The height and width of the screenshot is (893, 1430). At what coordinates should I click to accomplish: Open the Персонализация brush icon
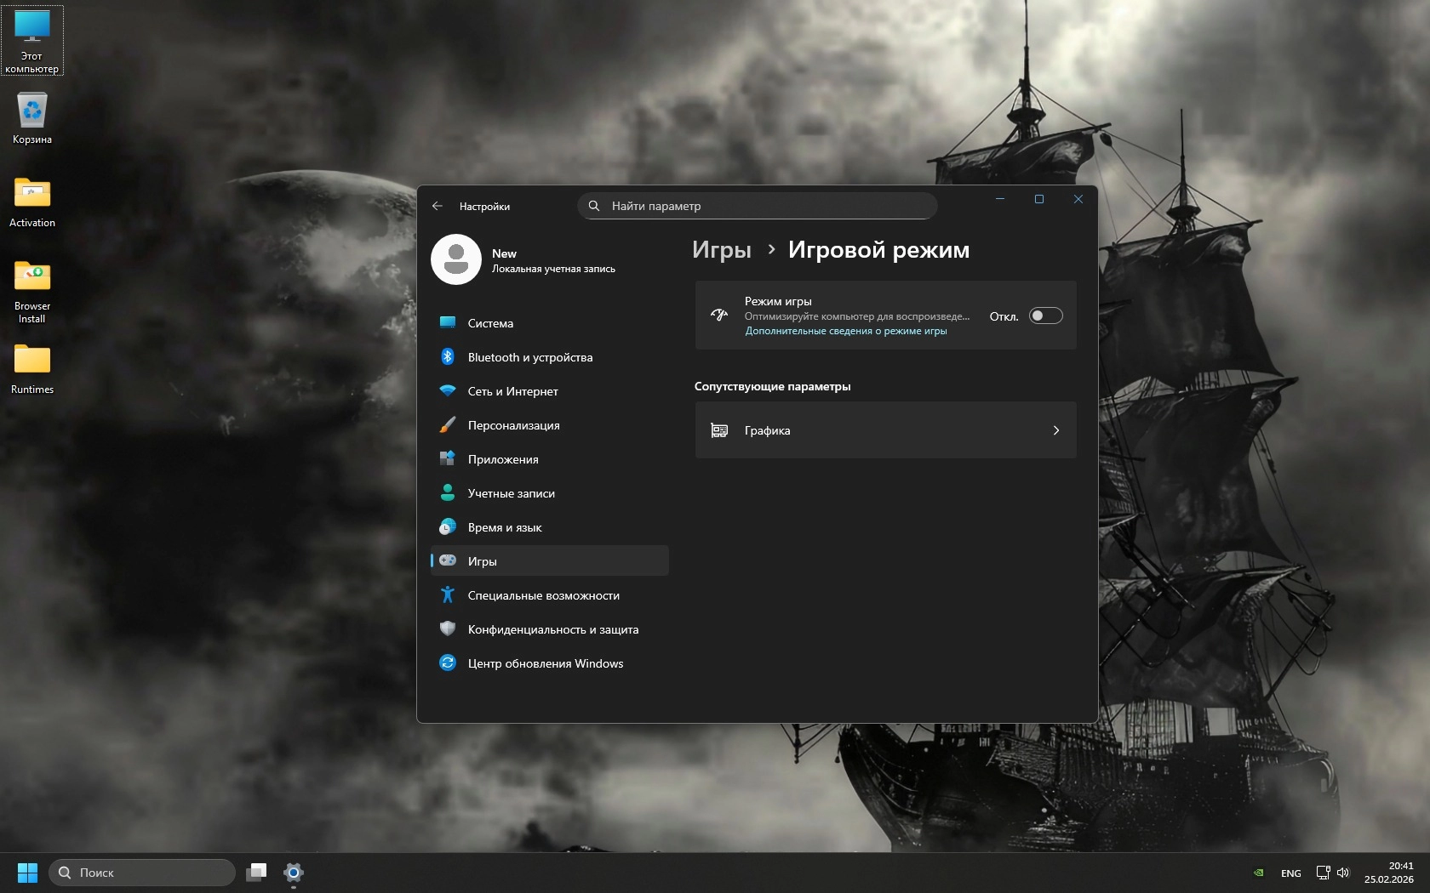pos(448,425)
